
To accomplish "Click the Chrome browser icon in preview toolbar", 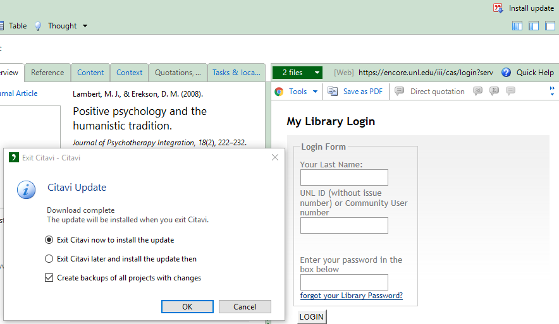I will [x=279, y=92].
